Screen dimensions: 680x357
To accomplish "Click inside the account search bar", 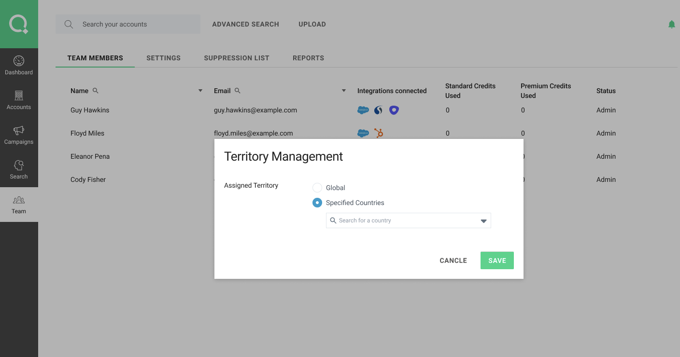I will 127,24.
